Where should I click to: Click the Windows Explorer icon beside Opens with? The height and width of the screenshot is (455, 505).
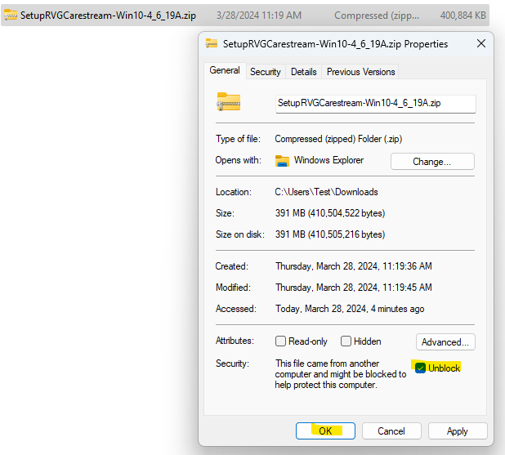[283, 161]
